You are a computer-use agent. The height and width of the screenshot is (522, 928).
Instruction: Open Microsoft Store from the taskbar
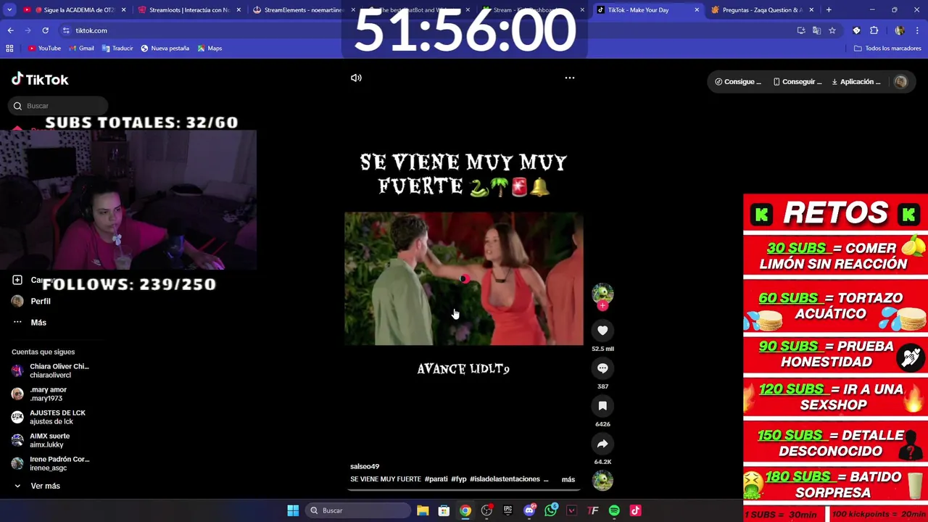(x=444, y=510)
